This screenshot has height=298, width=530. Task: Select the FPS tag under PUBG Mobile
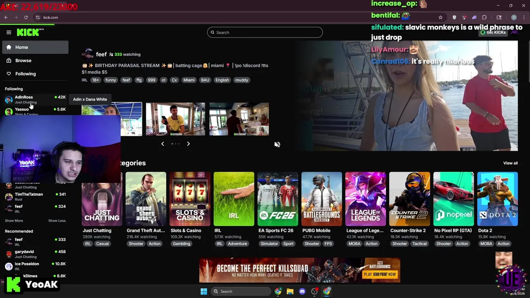click(328, 243)
